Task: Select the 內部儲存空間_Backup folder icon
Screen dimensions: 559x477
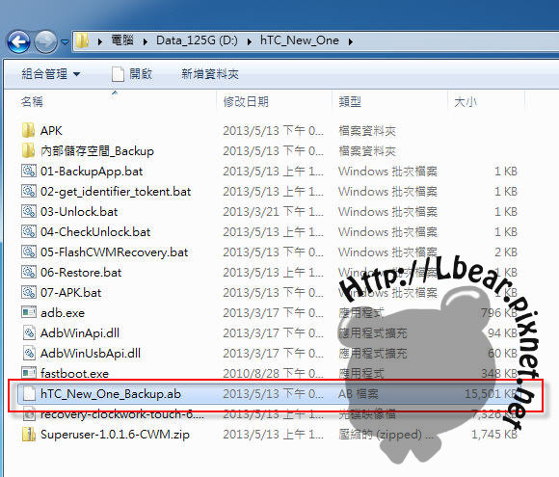Action: (29, 150)
